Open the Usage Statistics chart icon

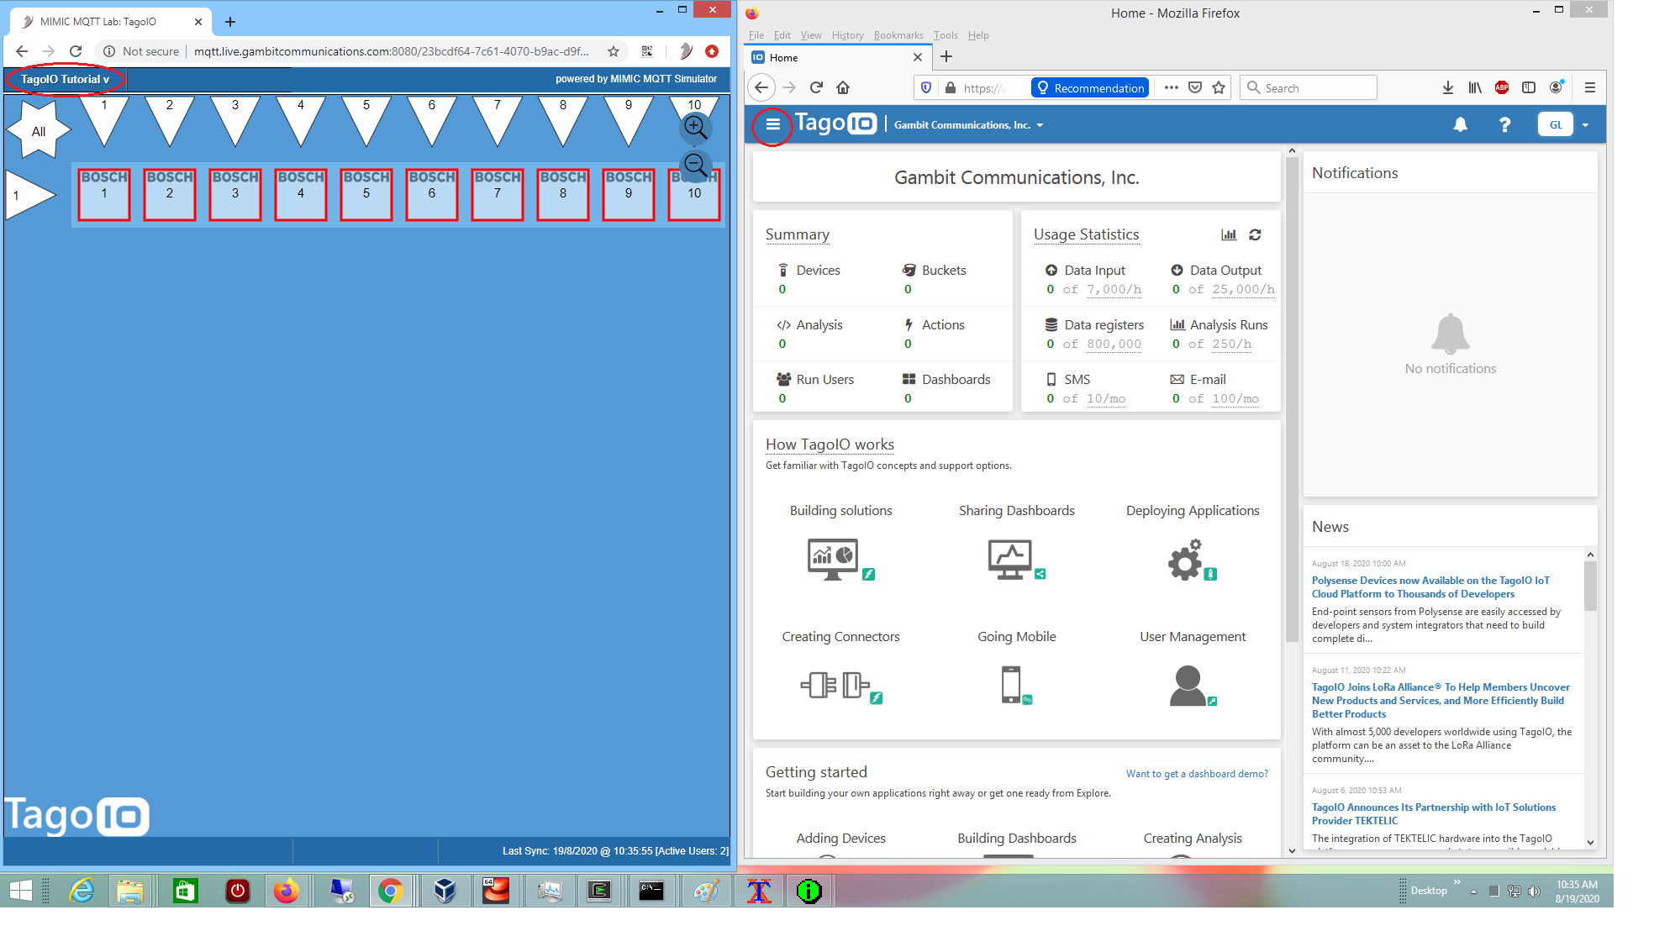(1229, 234)
